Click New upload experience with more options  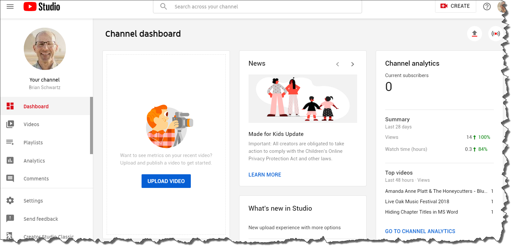pyautogui.click(x=295, y=228)
